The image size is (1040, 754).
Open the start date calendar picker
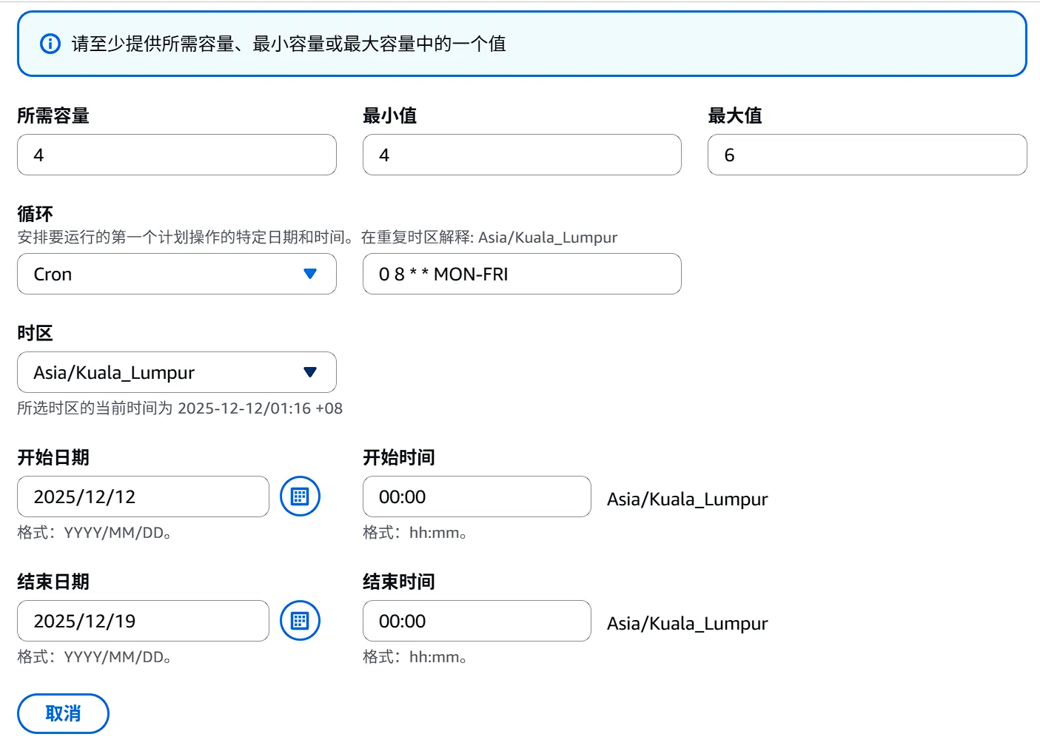coord(300,497)
